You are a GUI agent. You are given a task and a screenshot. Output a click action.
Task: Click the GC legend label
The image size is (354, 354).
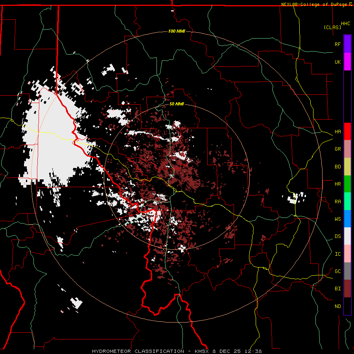pyautogui.click(x=337, y=271)
